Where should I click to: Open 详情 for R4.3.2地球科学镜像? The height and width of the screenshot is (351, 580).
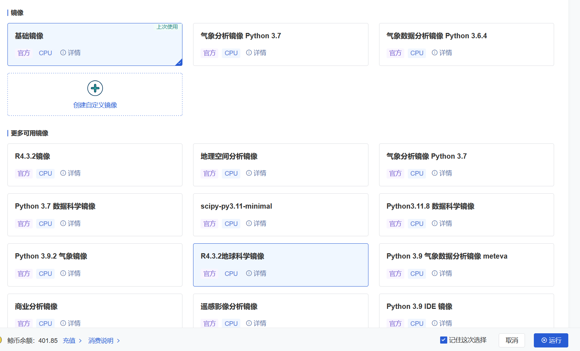click(x=256, y=273)
